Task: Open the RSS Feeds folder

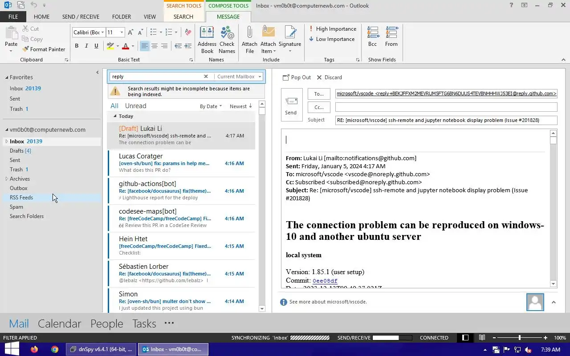Action: click(x=21, y=198)
